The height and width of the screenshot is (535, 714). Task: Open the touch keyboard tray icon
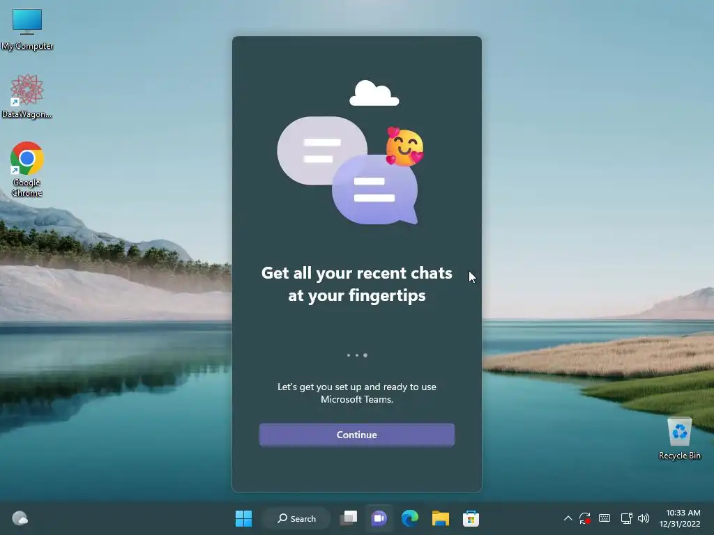(605, 518)
